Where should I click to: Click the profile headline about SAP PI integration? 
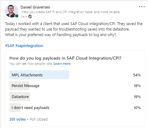70,12
